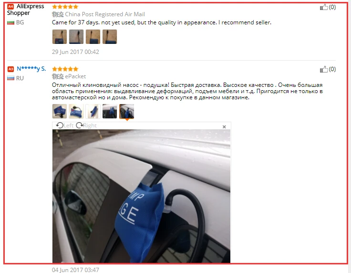This screenshot has width=351, height=273.
Task: Click the A4 badge beside AliExpress Shopper
Action: click(10, 7)
